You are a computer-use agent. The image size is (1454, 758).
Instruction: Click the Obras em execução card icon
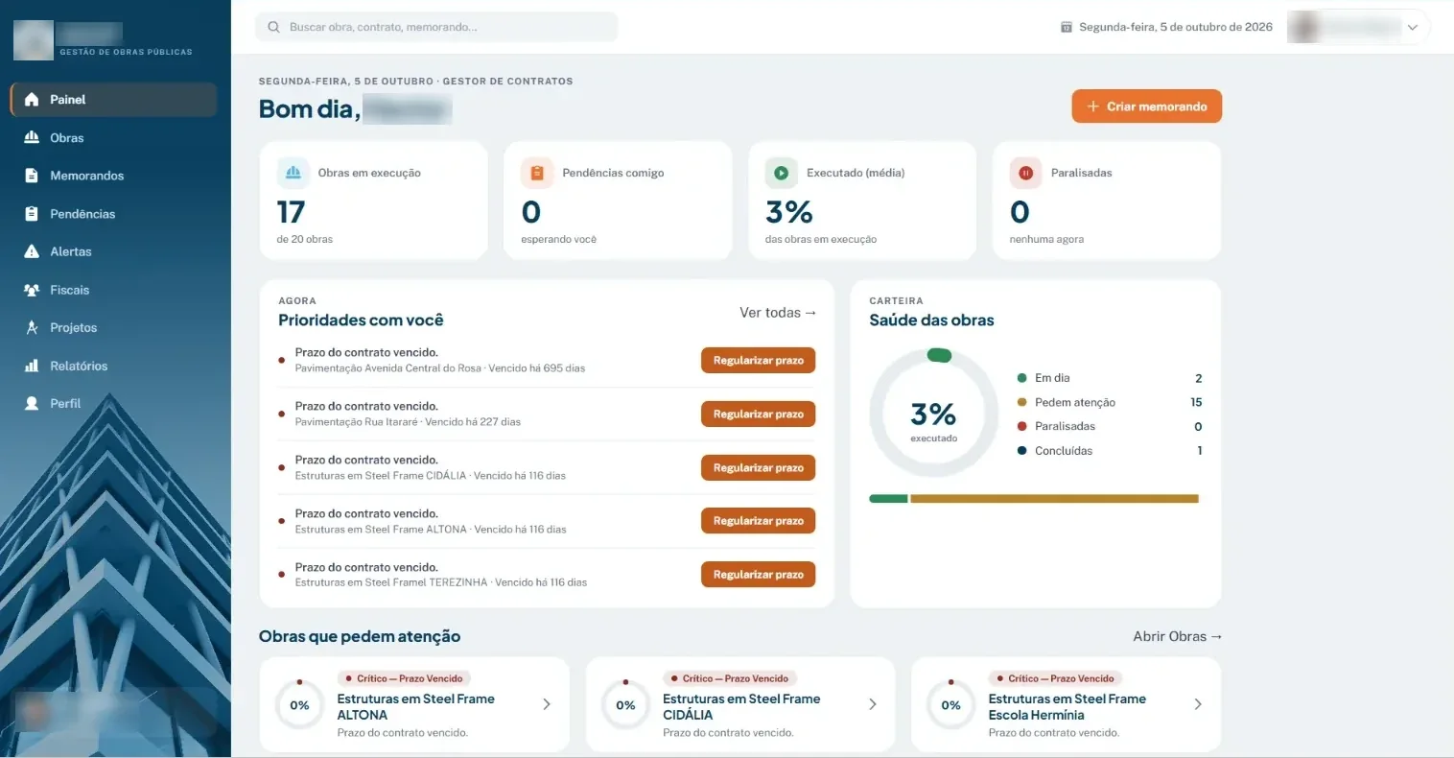point(293,173)
